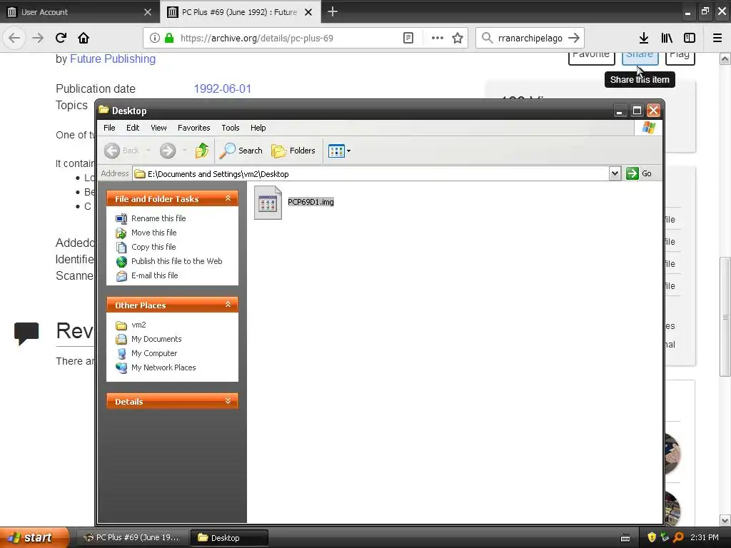
Task: Click the magnifier tray icon
Action: [678, 537]
